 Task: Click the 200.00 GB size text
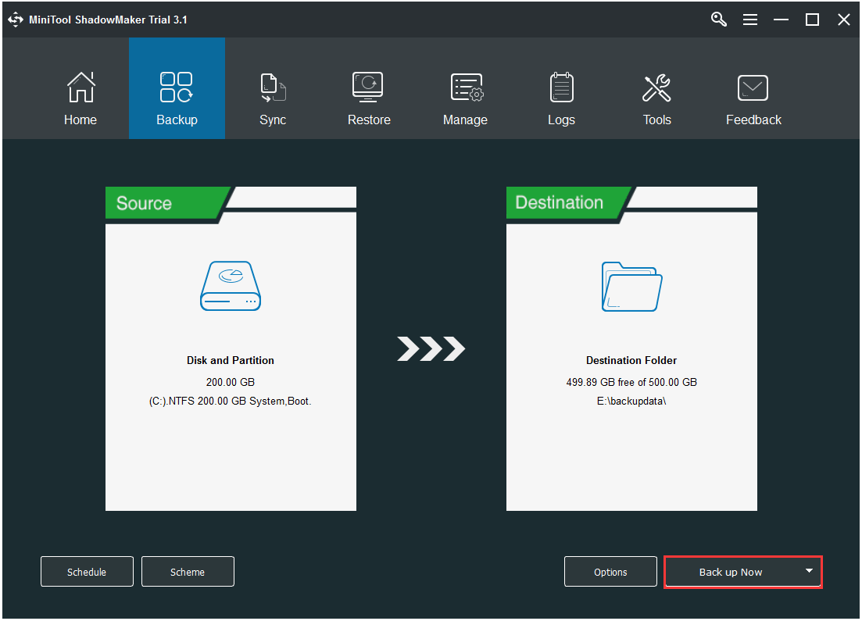coord(231,382)
